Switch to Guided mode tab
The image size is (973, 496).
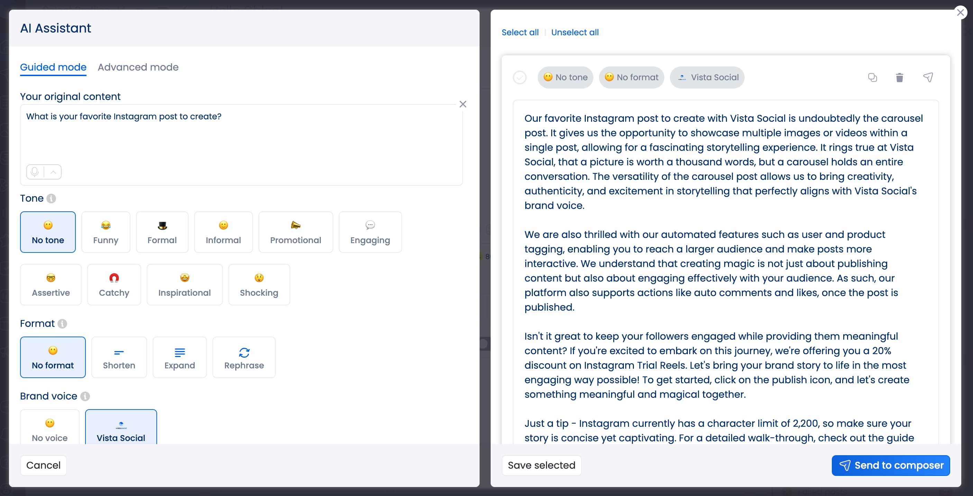pyautogui.click(x=53, y=67)
